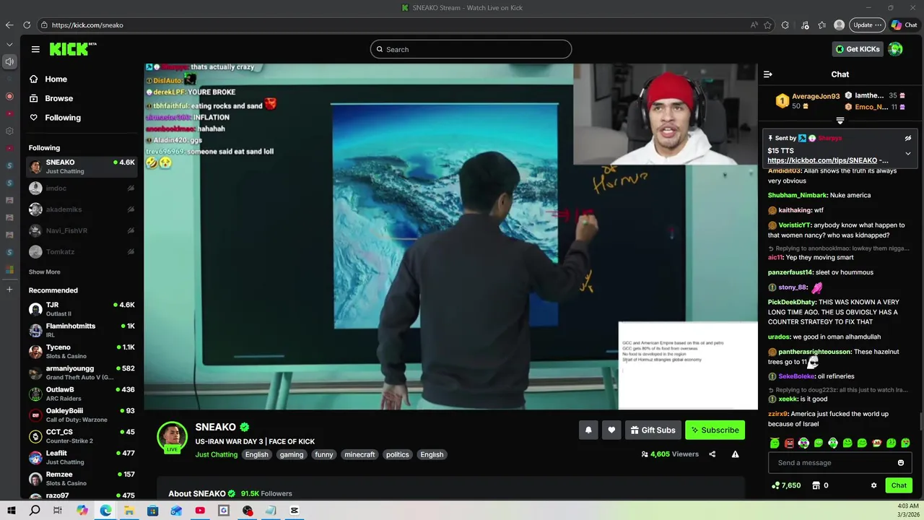Click the Kick search box
Screen dimensions: 924x520
point(471,49)
